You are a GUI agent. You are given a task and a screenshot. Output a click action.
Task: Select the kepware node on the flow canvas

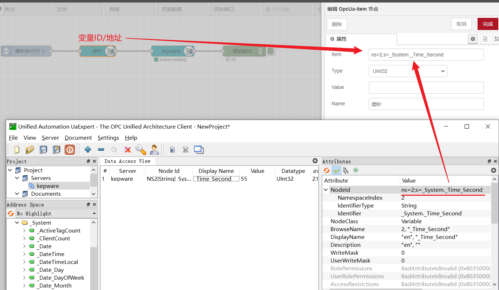[172, 51]
